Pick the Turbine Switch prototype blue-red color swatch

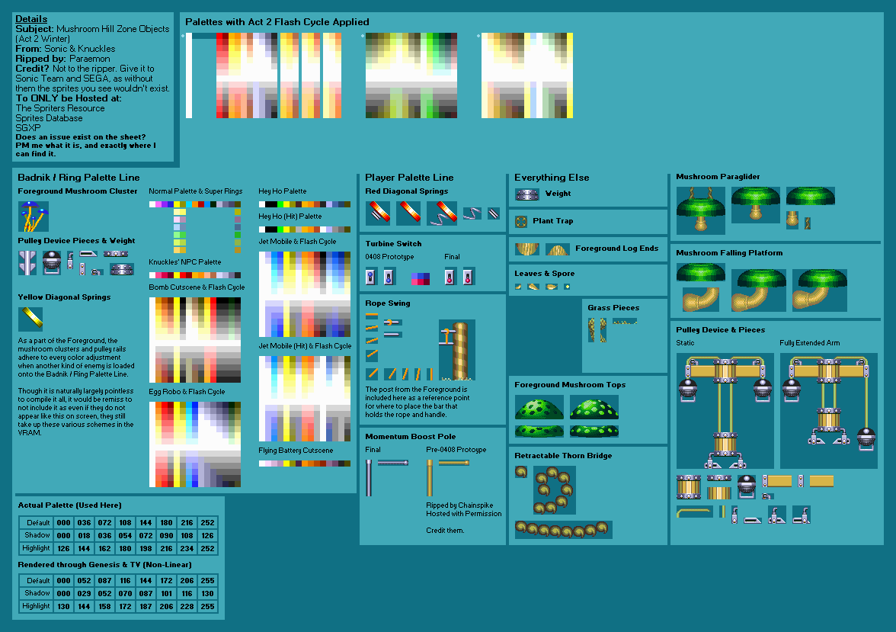[421, 278]
